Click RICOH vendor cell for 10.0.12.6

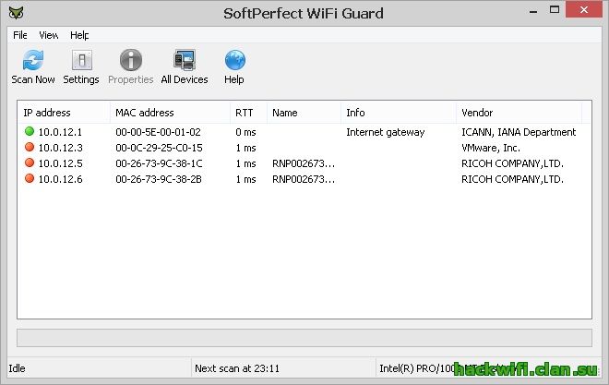tap(512, 179)
